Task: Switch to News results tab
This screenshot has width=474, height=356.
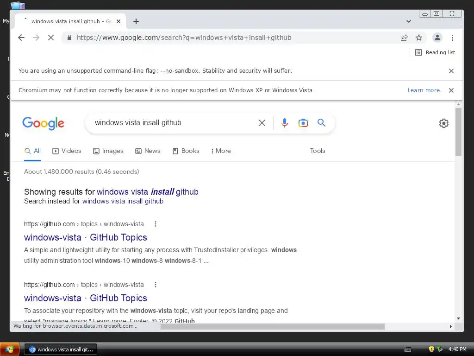Action: [148, 151]
